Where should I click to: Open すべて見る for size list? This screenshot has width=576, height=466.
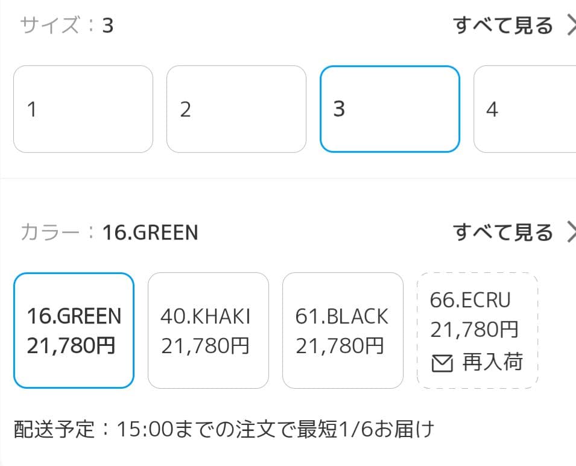[503, 26]
